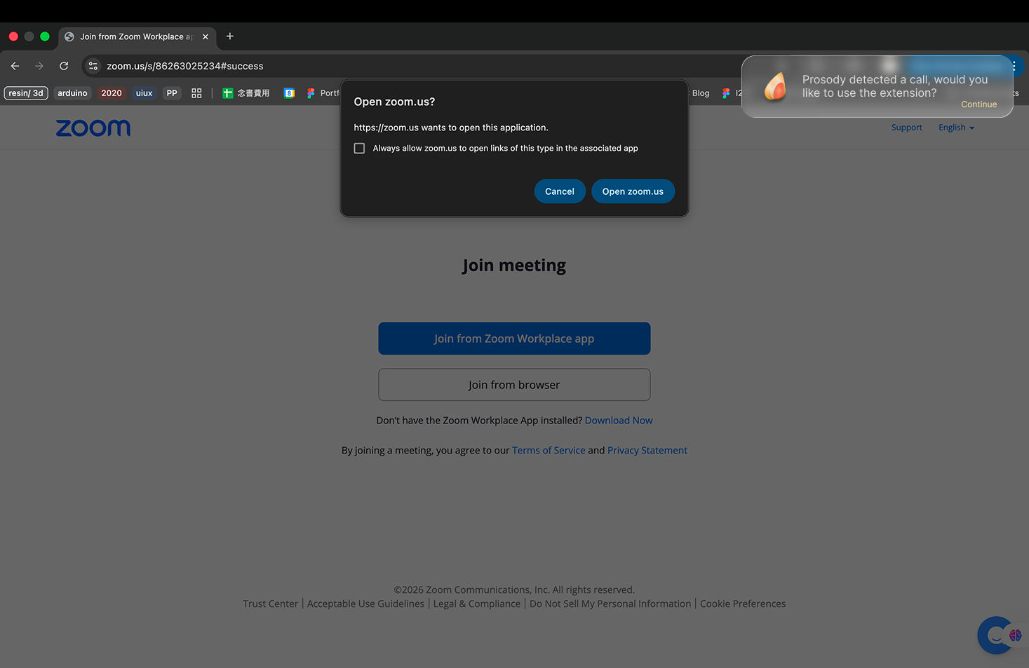This screenshot has width=1029, height=668.
Task: Click Continue in the Prosody notification
Action: click(978, 104)
